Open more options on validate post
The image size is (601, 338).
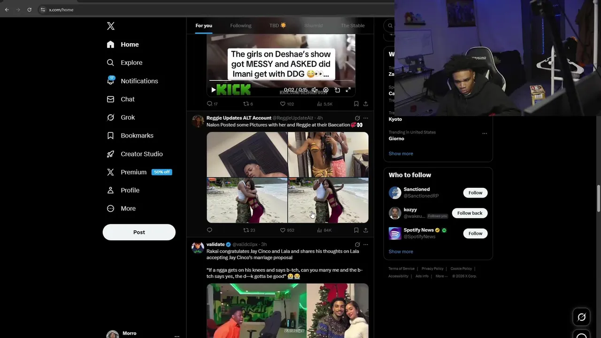[366, 245]
